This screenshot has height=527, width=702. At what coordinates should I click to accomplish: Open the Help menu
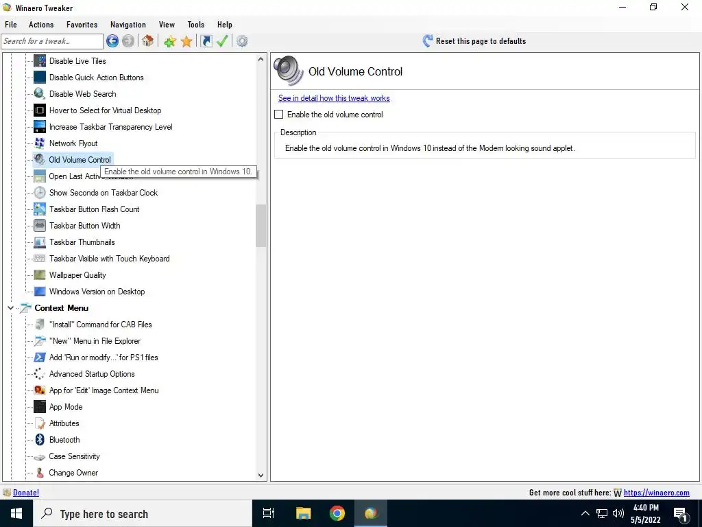click(225, 25)
